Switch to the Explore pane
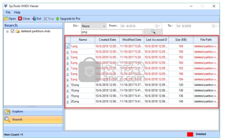The height and width of the screenshot is (140, 225). click(33, 111)
